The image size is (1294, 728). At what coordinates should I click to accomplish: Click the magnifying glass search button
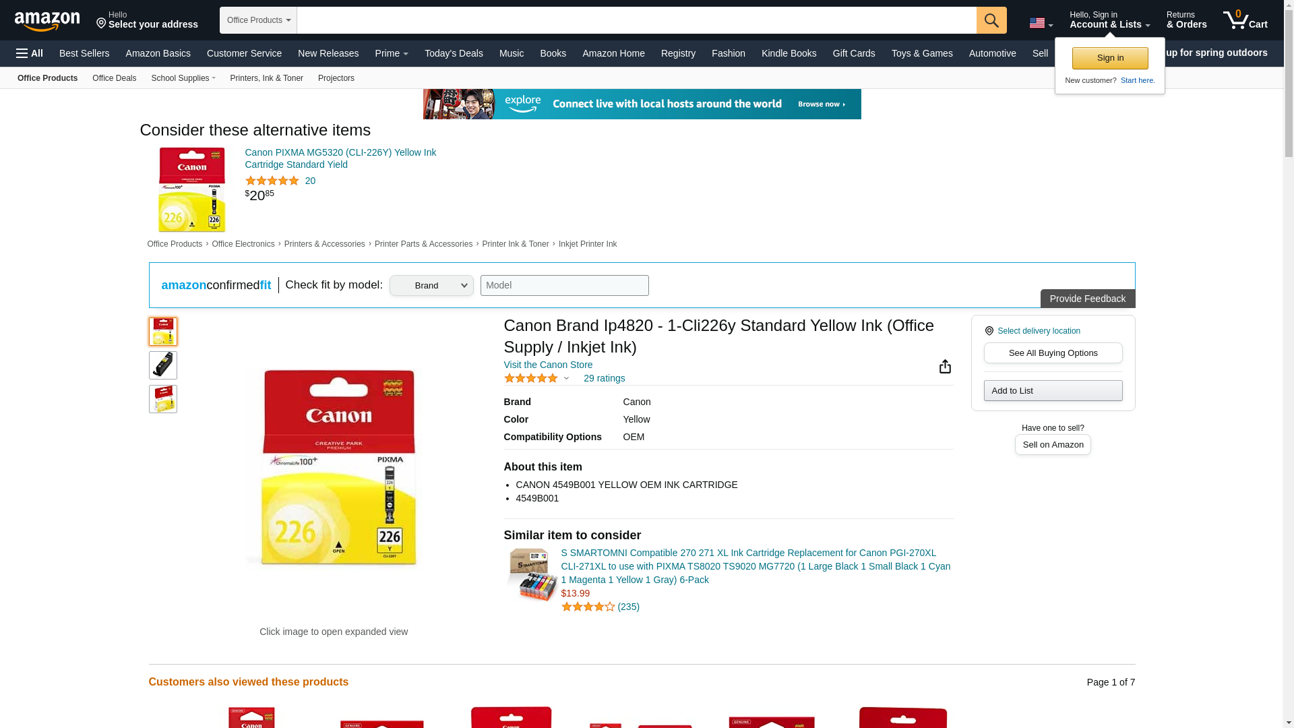point(991,20)
